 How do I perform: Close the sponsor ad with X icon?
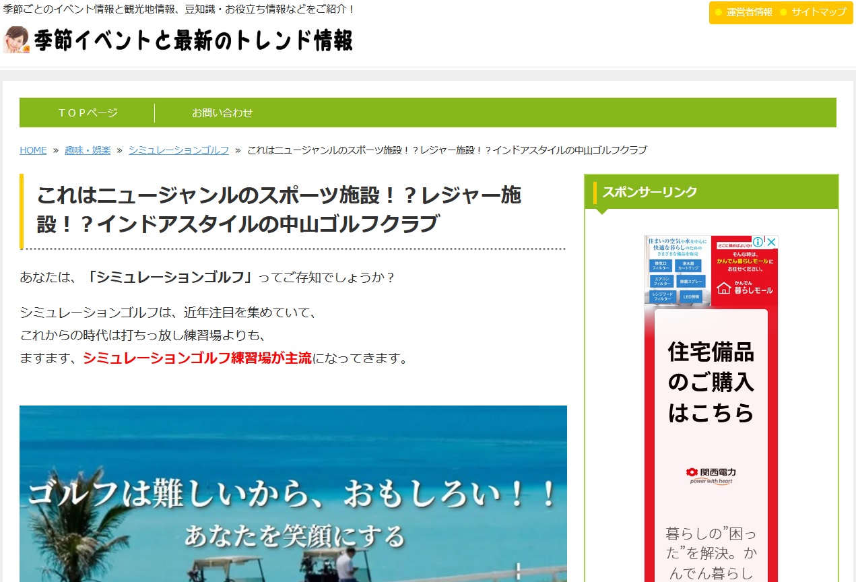pyautogui.click(x=772, y=242)
